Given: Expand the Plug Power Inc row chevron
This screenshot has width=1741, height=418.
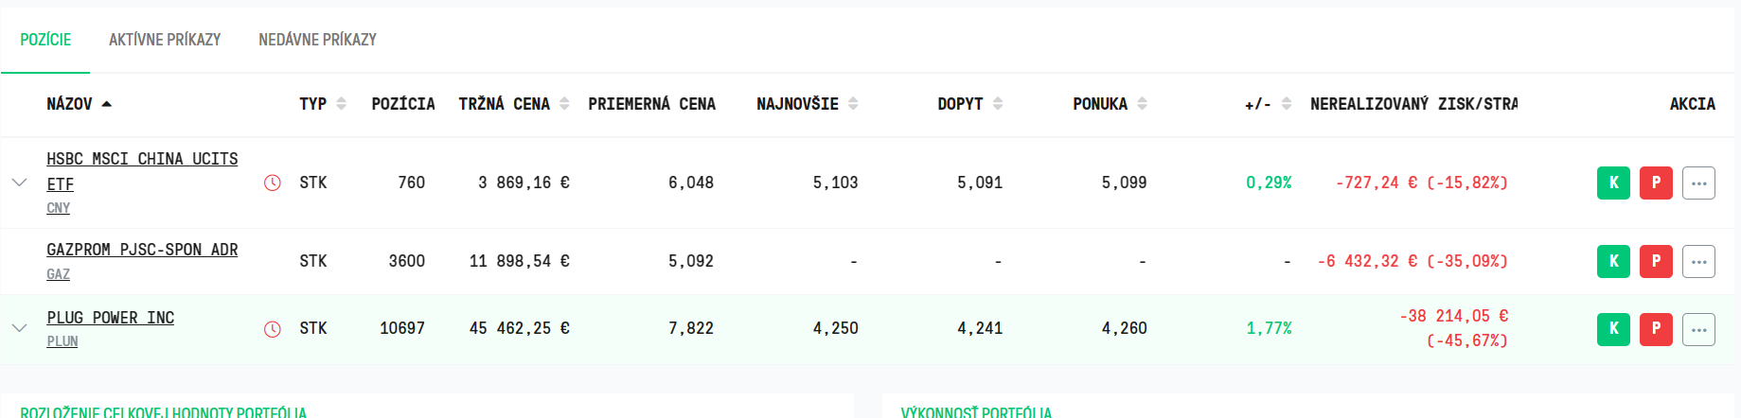Looking at the screenshot, I should 19,328.
